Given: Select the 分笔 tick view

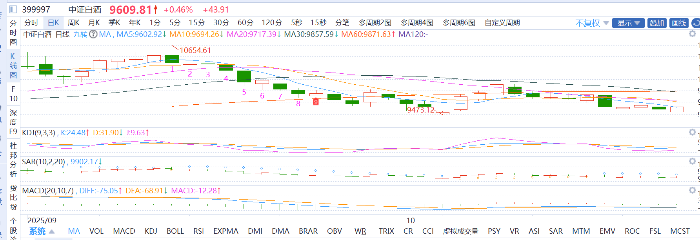Looking at the screenshot, I should point(342,23).
